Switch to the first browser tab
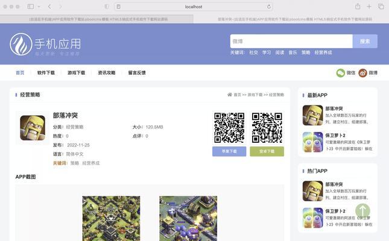The image size is (389, 241). (96, 19)
